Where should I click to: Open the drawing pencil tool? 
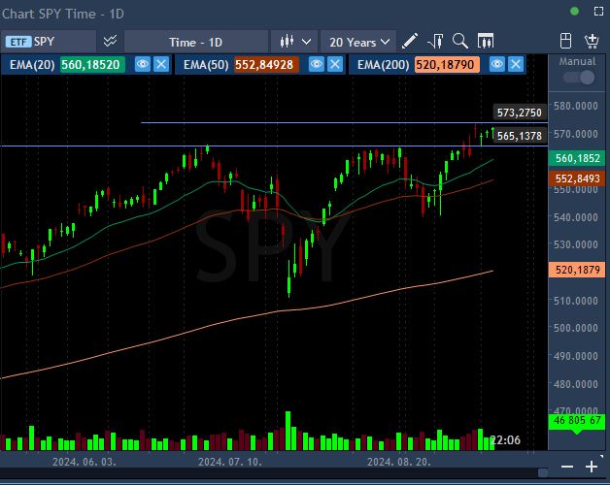pos(410,41)
